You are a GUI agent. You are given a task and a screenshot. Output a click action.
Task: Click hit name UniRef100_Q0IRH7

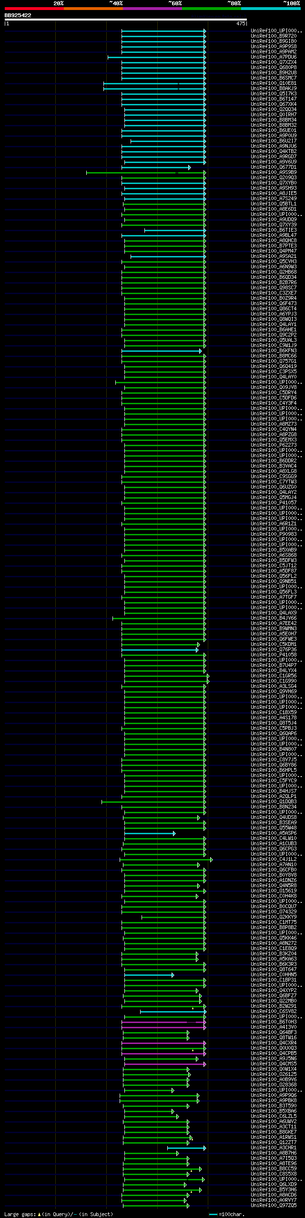tap(274, 115)
